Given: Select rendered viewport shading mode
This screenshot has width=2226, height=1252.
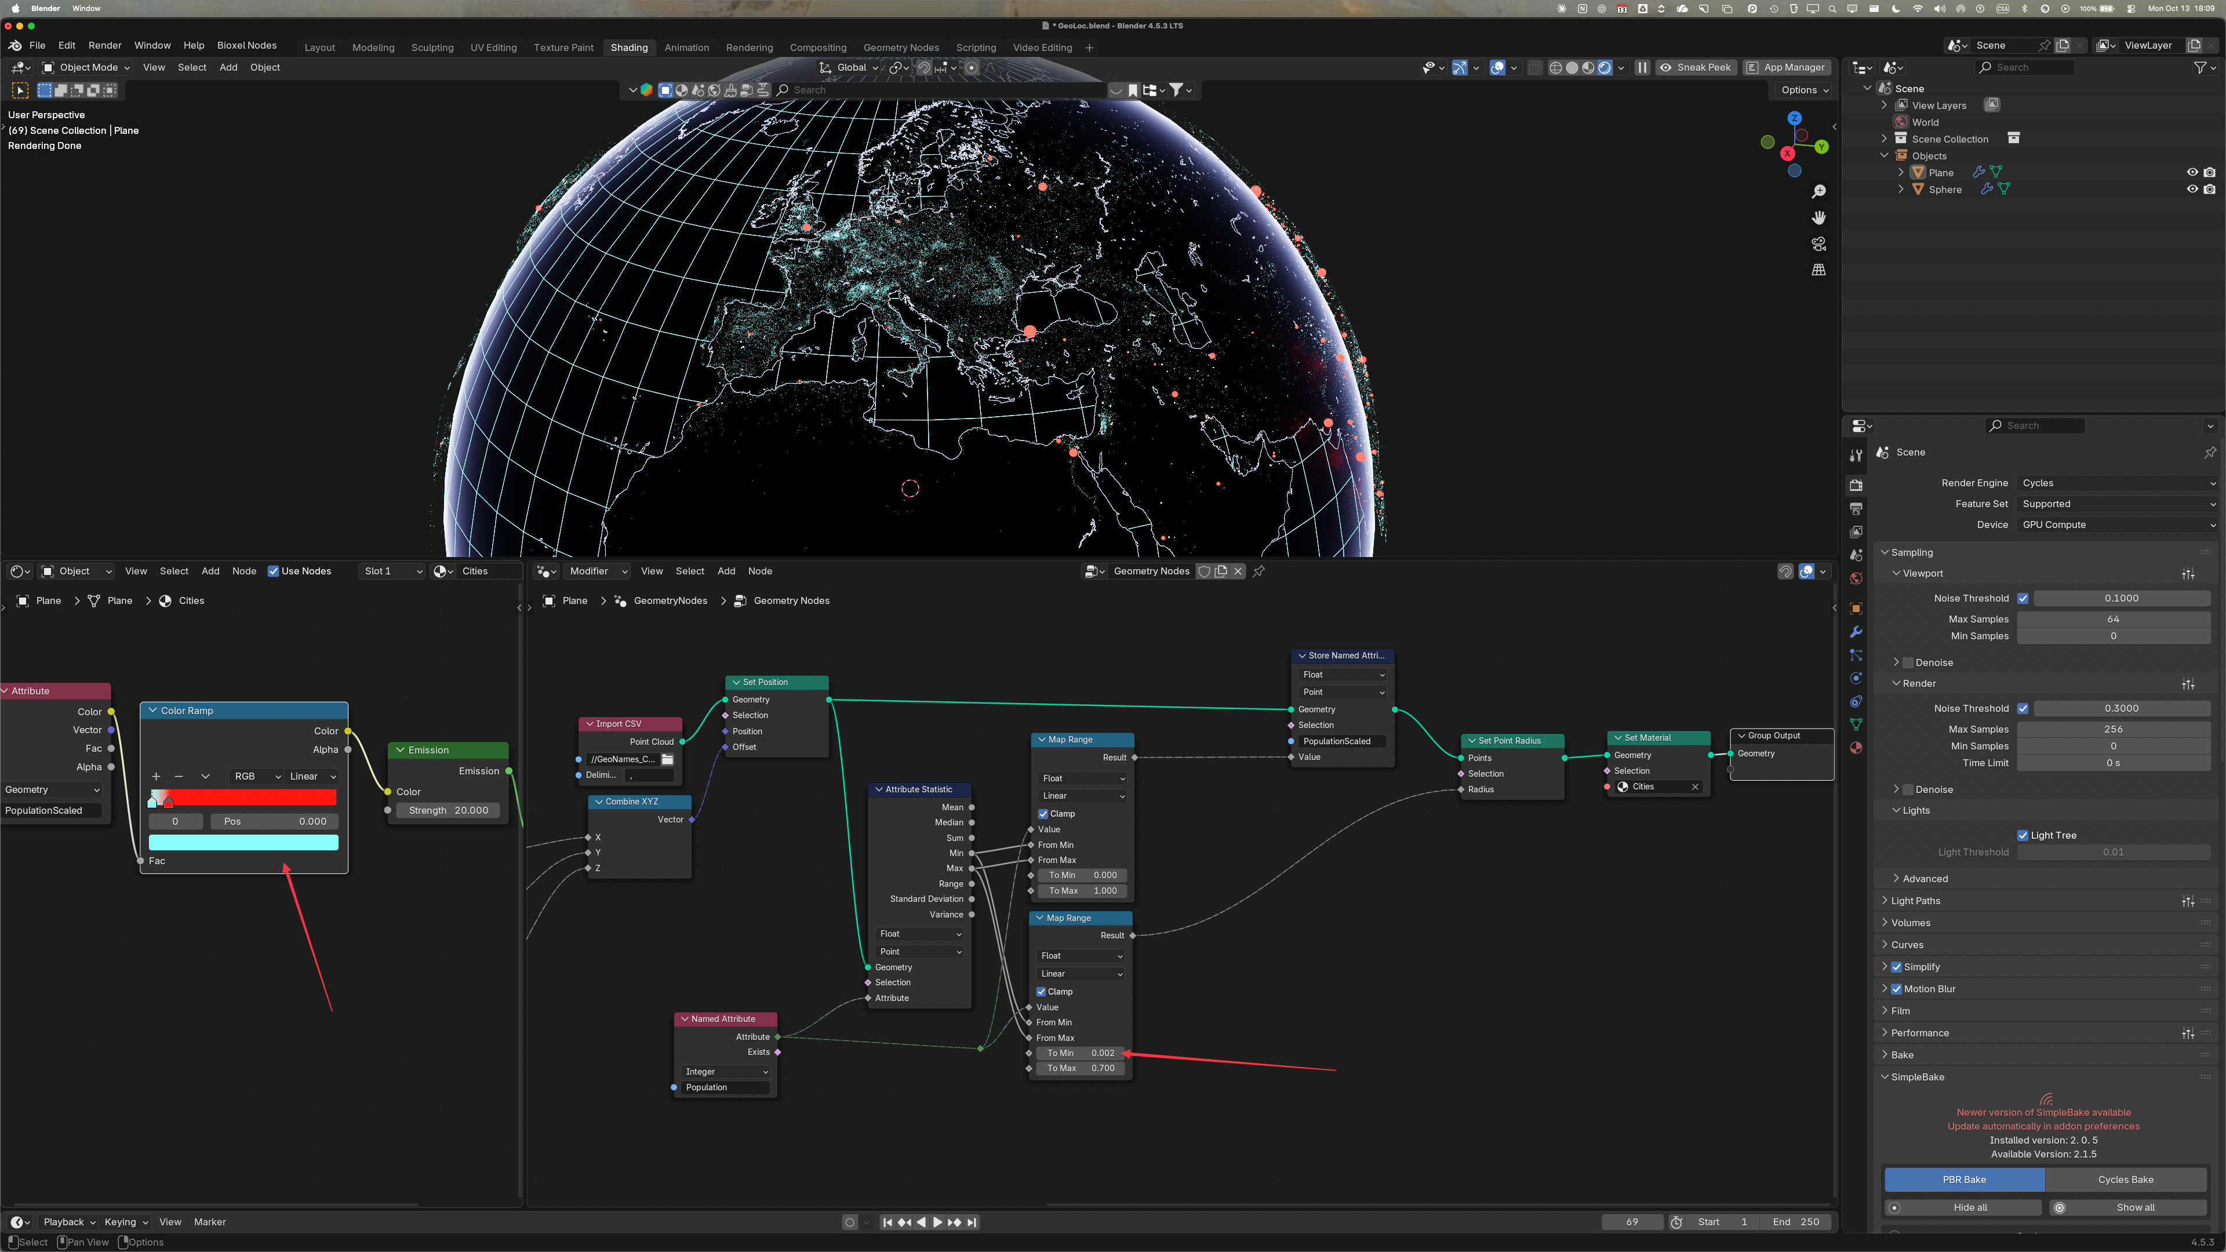Looking at the screenshot, I should tap(1605, 67).
